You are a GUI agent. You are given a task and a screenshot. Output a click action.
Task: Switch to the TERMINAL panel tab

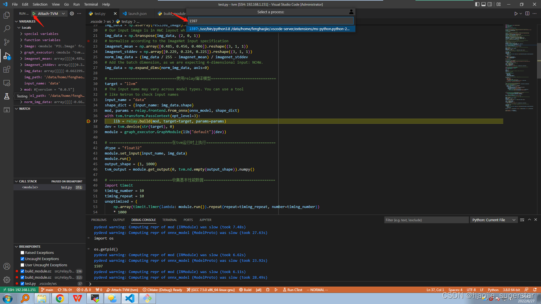pos(169,220)
